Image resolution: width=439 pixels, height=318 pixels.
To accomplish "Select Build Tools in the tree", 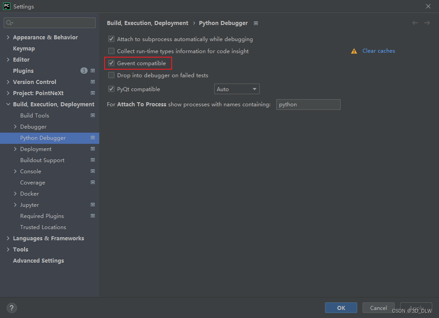I will [34, 116].
